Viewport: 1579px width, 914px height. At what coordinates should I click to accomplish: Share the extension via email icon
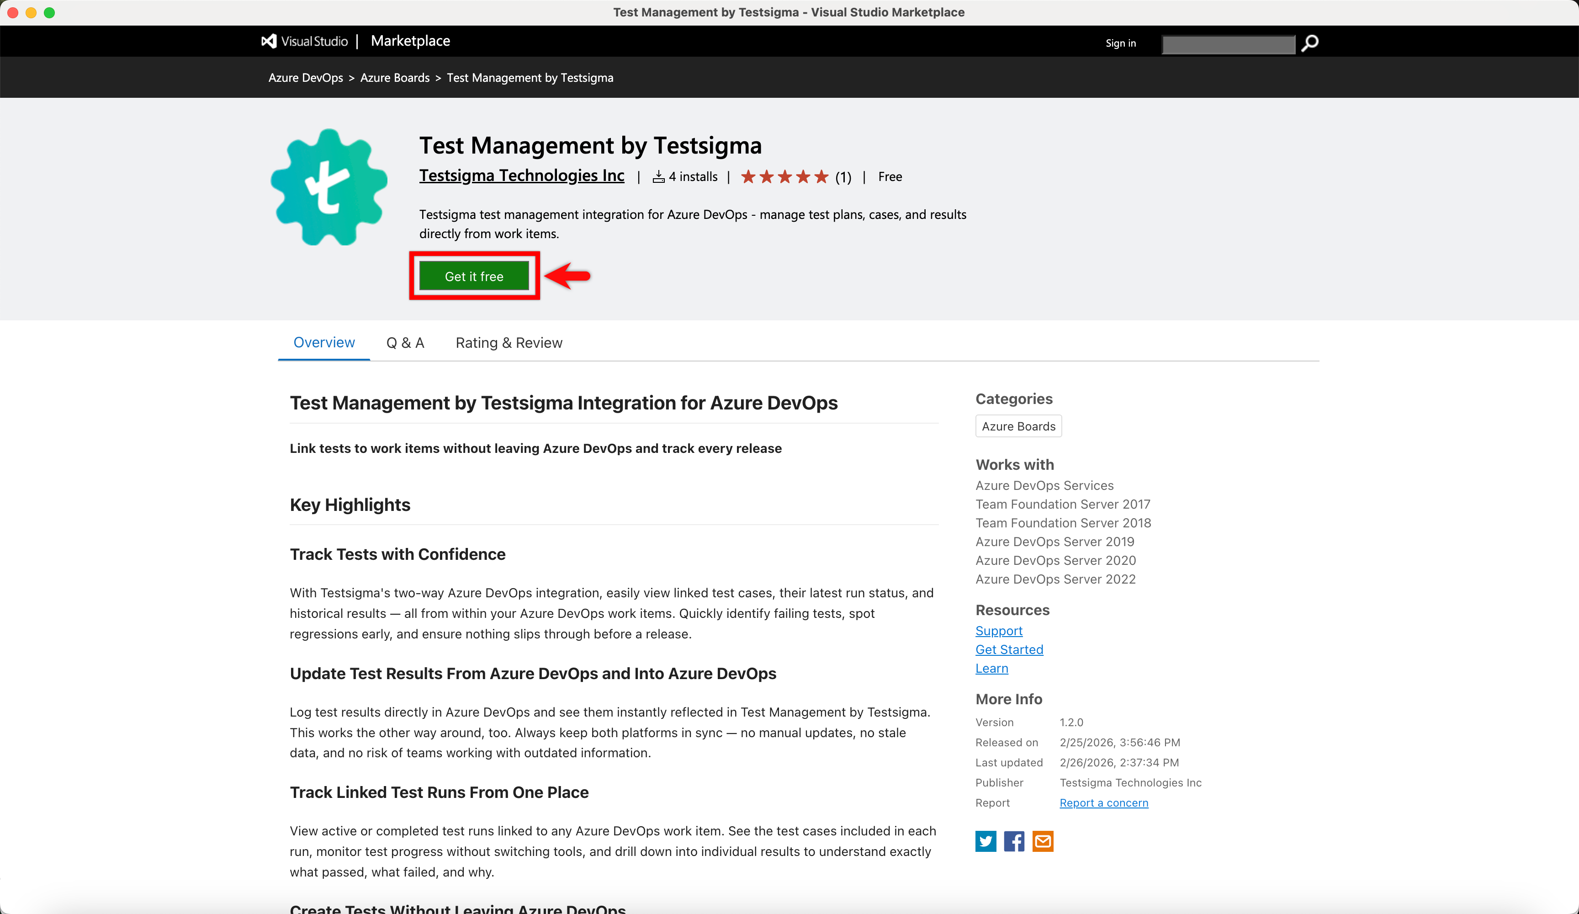click(x=1043, y=841)
